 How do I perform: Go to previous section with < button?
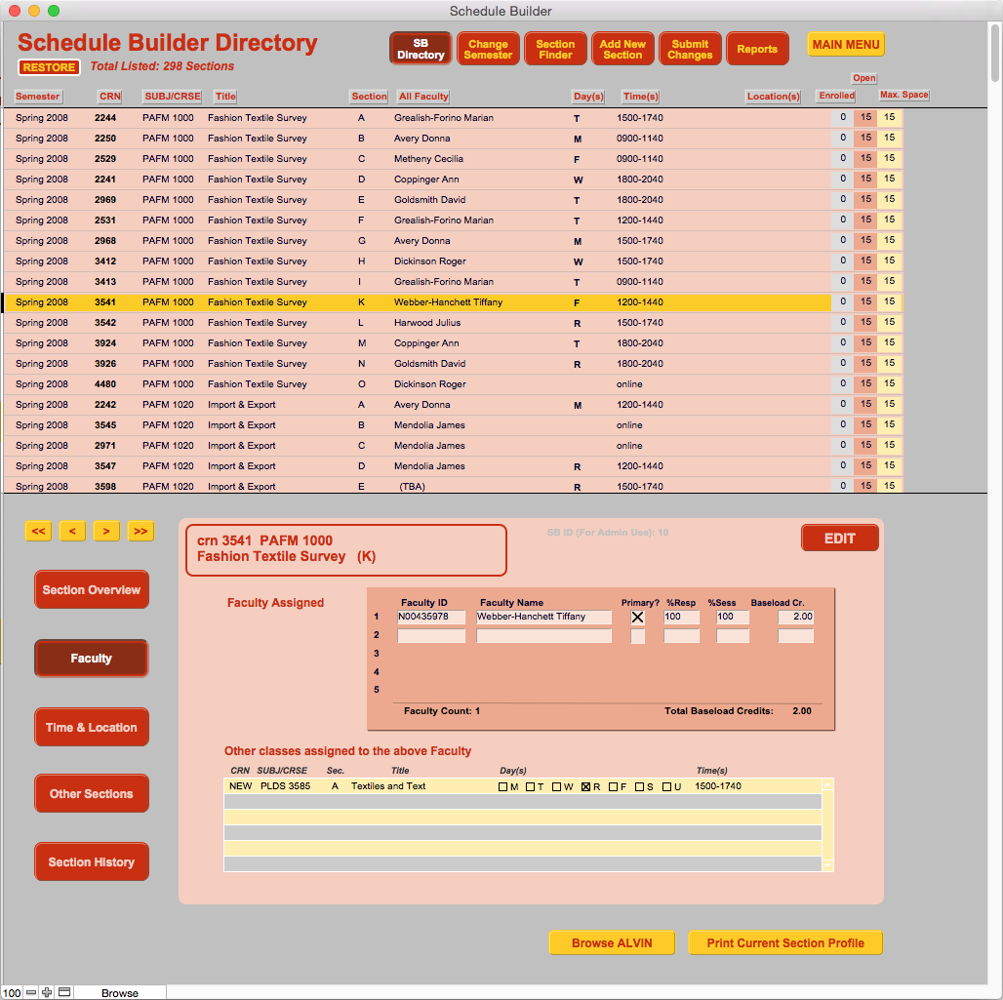click(x=72, y=531)
